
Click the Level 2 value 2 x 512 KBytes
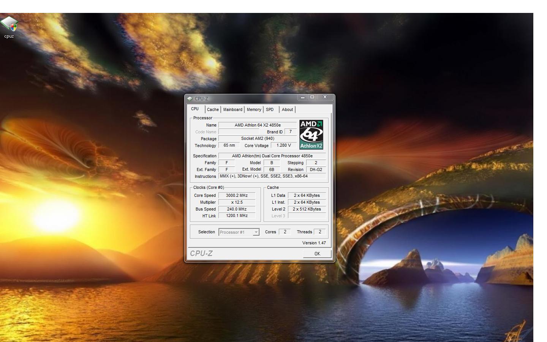pos(307,209)
